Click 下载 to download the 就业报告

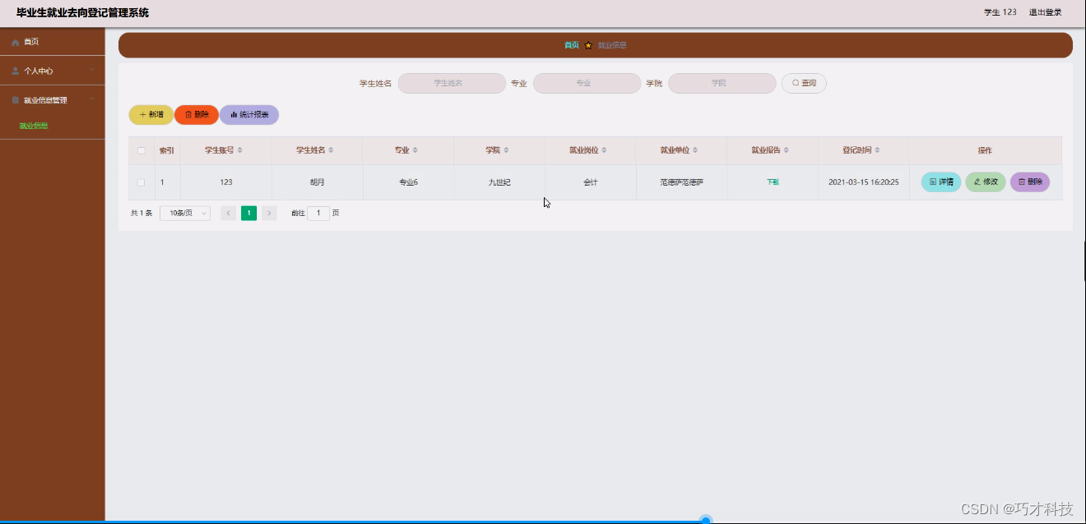[772, 182]
